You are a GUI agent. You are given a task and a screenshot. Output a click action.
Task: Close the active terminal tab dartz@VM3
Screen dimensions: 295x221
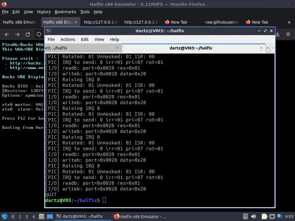click(x=261, y=48)
